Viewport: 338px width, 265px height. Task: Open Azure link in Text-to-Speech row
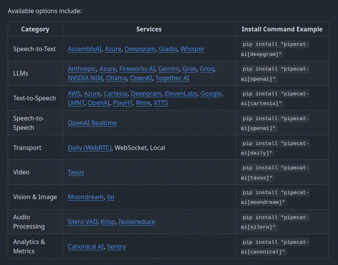click(92, 93)
